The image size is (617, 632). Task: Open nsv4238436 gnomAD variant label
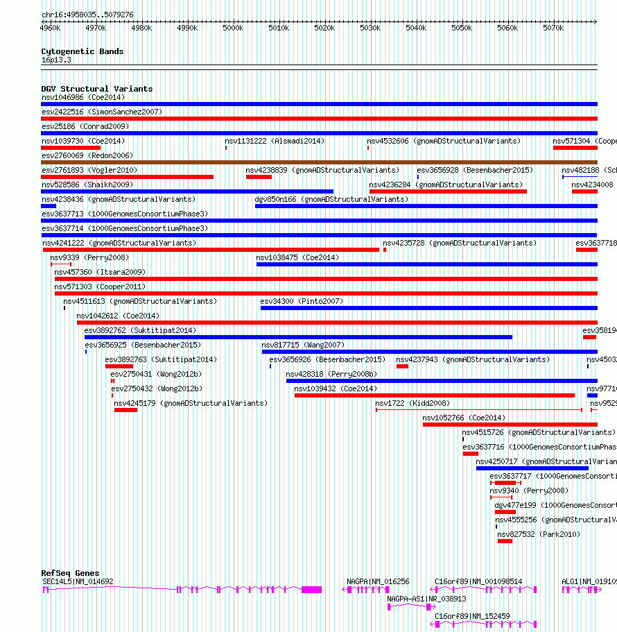[119, 199]
